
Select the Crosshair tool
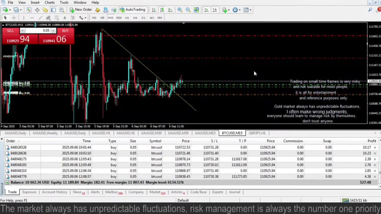click(13, 18)
